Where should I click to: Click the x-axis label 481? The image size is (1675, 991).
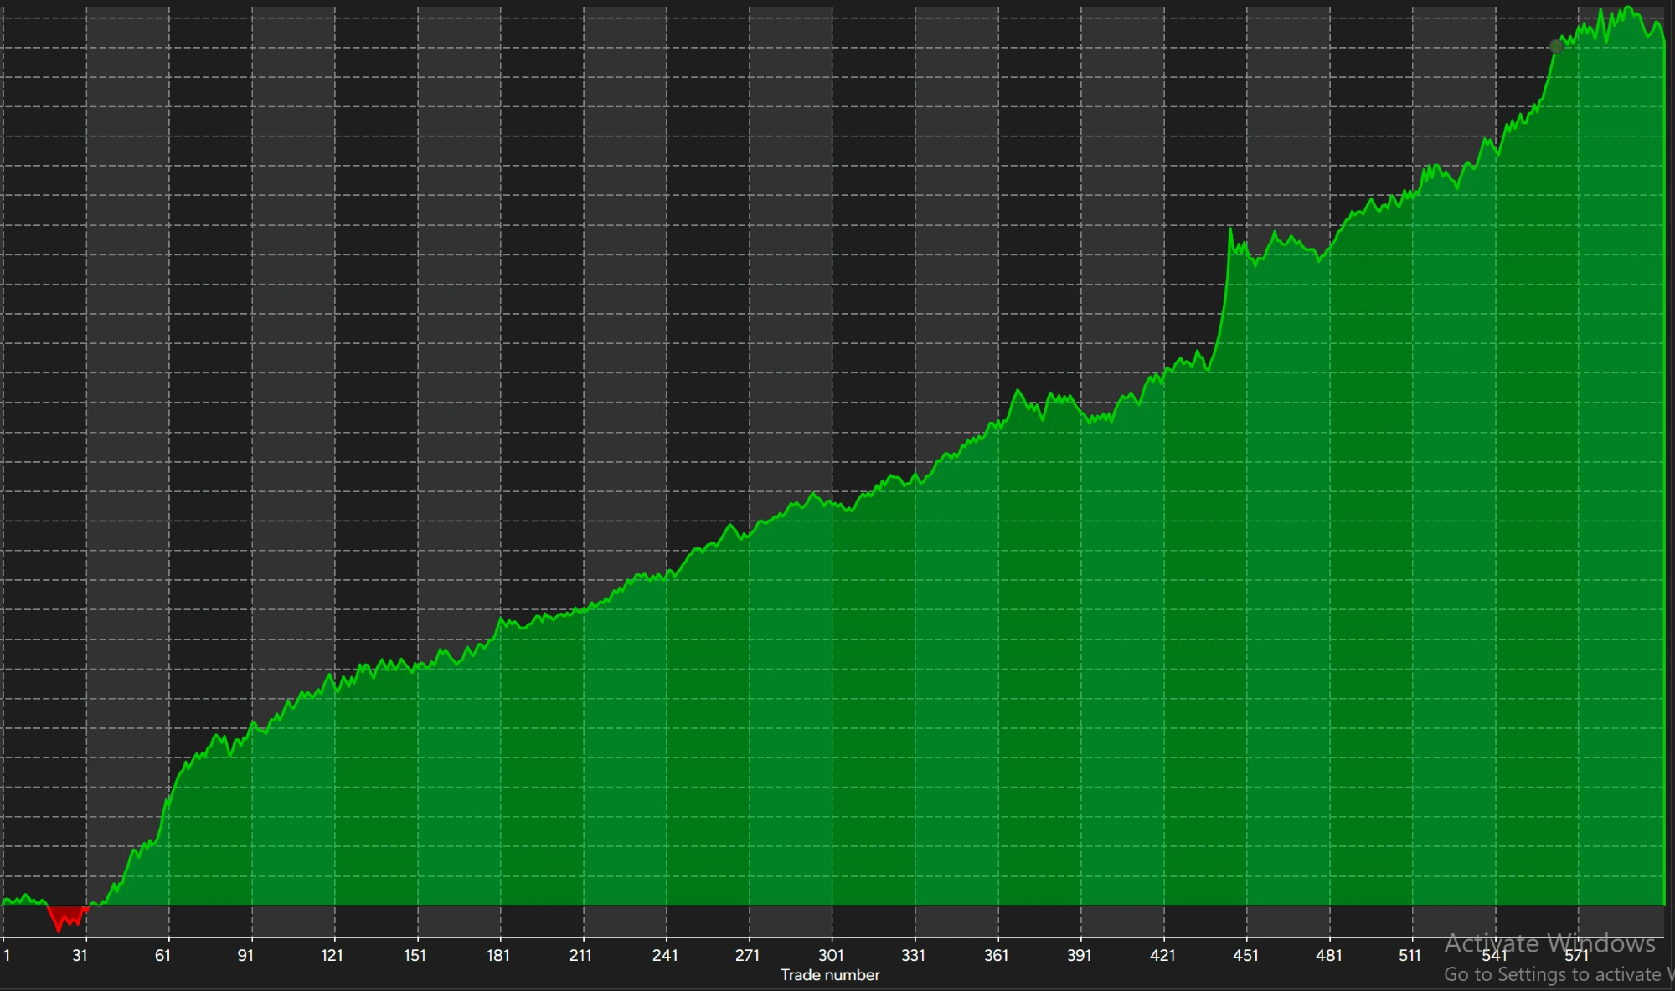pyautogui.click(x=1328, y=955)
